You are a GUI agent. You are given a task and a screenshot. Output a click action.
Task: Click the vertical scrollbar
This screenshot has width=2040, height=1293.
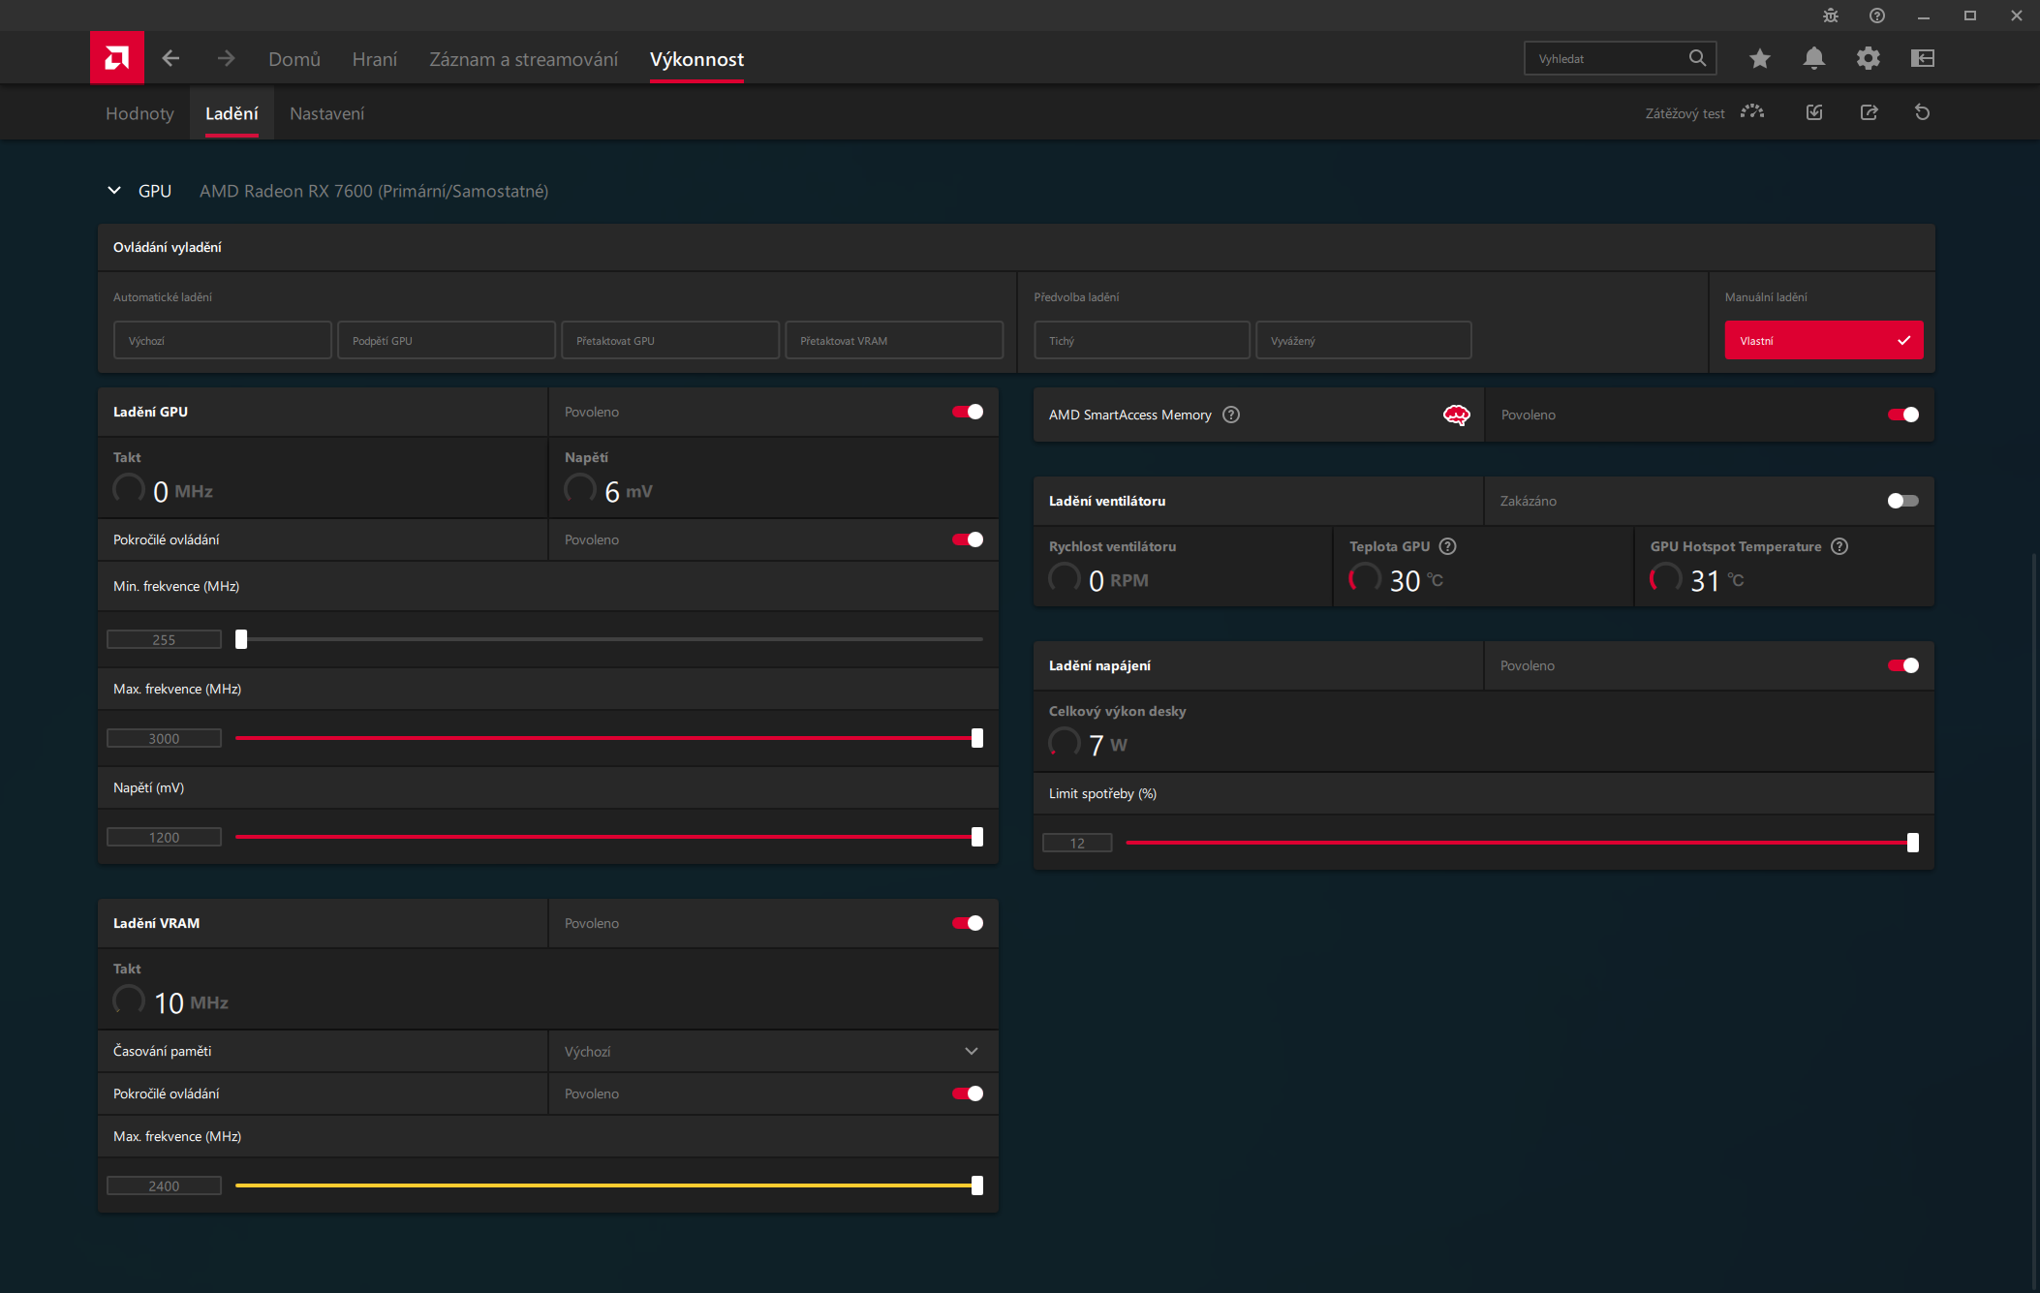coord(2033,920)
